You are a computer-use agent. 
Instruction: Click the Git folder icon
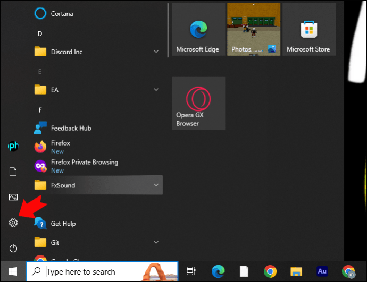(40, 242)
